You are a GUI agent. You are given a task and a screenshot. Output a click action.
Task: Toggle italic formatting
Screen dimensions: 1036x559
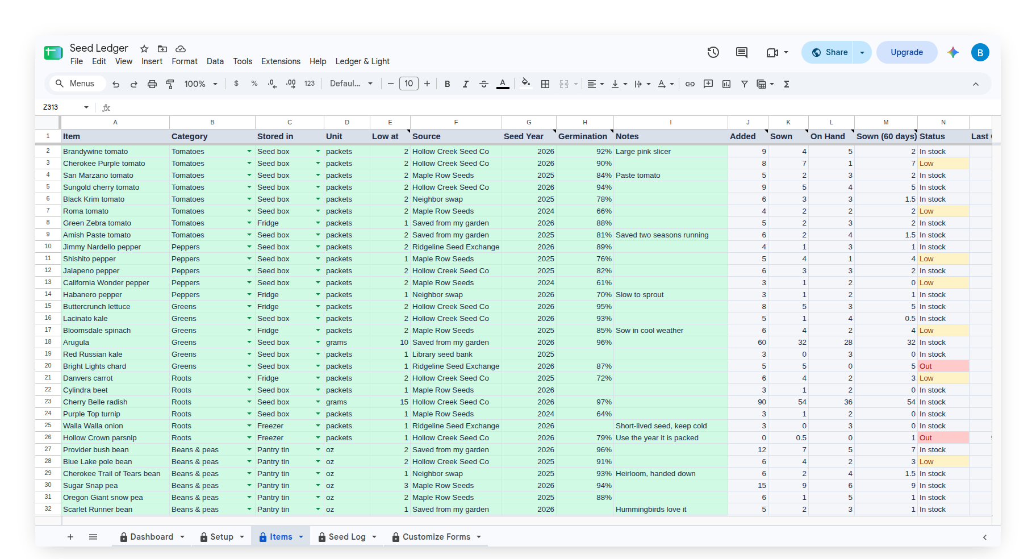click(466, 84)
